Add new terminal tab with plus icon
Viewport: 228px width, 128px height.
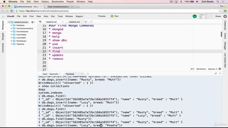tap(88, 74)
